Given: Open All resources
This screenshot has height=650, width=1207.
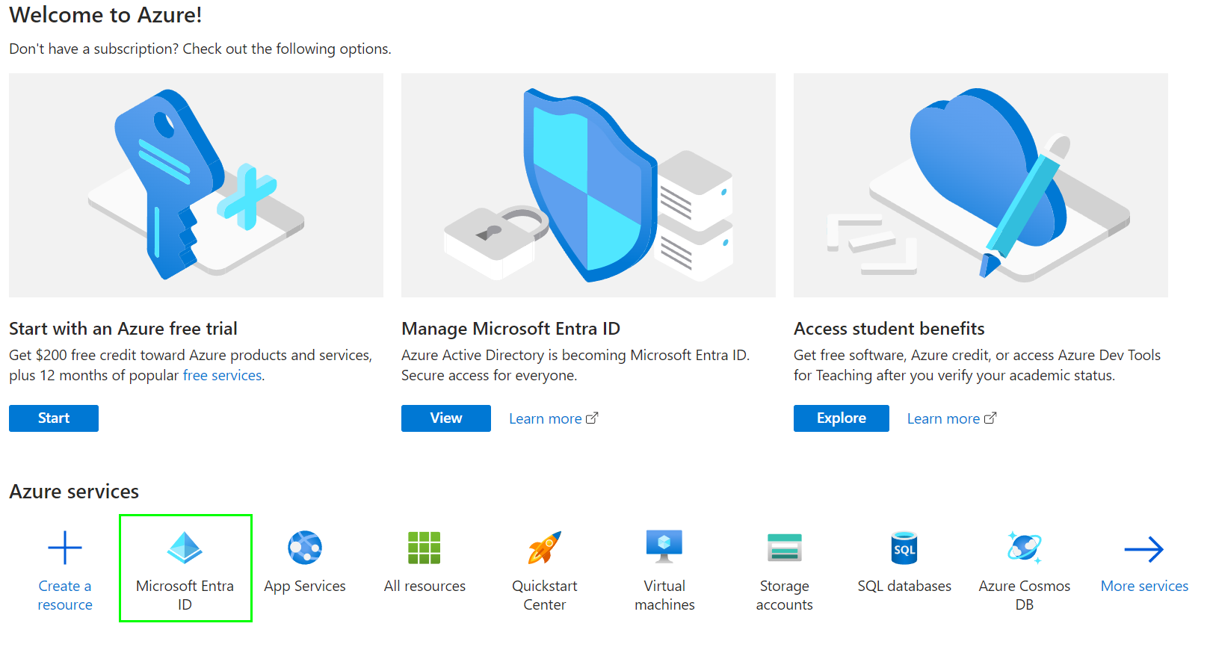Looking at the screenshot, I should [425, 548].
